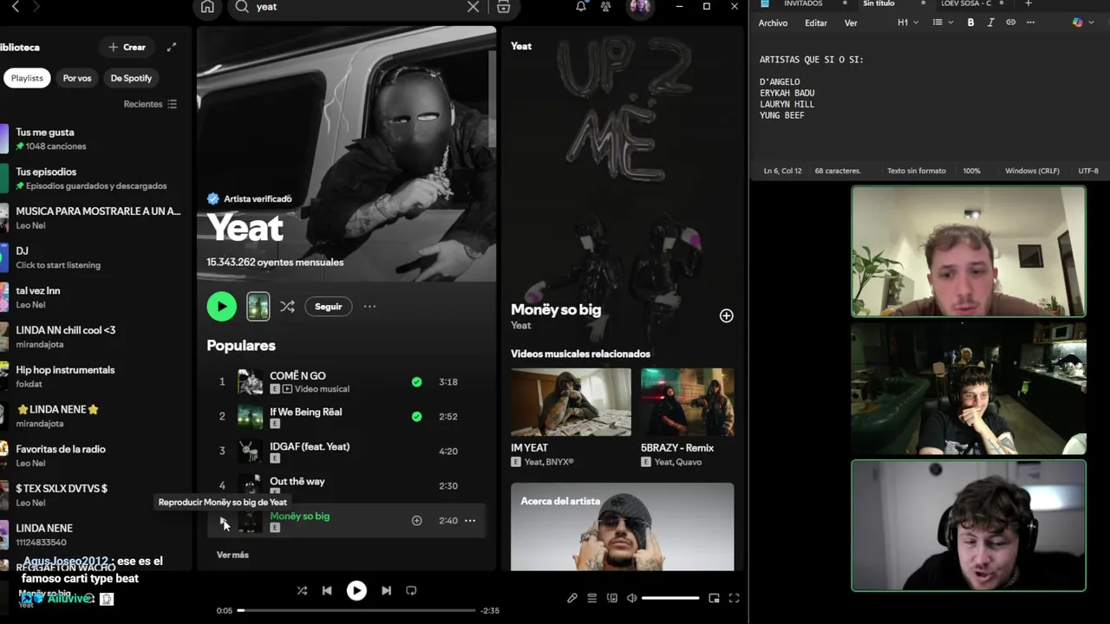Enable shuffle on the Yeat artist page
Viewport: 1110px width, 624px height.
pyautogui.click(x=287, y=306)
